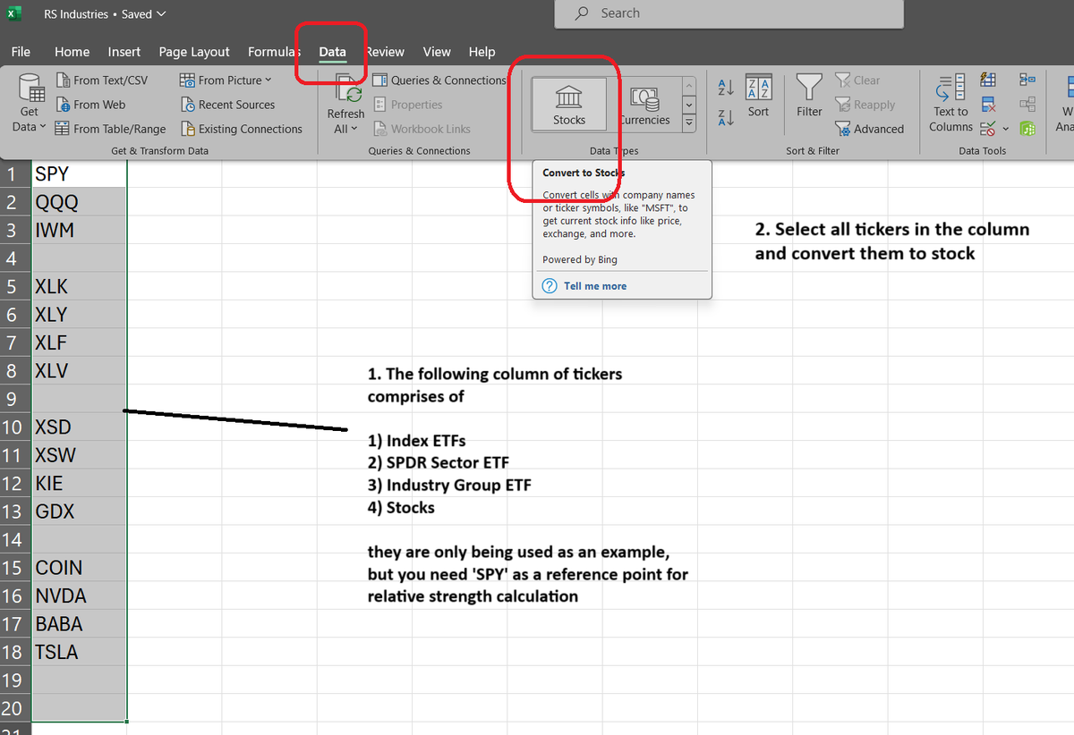Open From Picture dropdown
Screen dimensions: 1074x735
tap(226, 80)
